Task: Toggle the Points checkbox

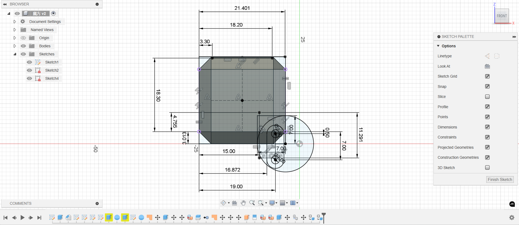Action: (x=487, y=117)
